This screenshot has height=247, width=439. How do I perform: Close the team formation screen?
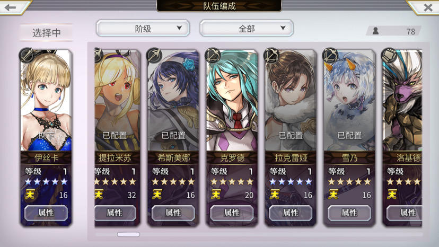427,7
